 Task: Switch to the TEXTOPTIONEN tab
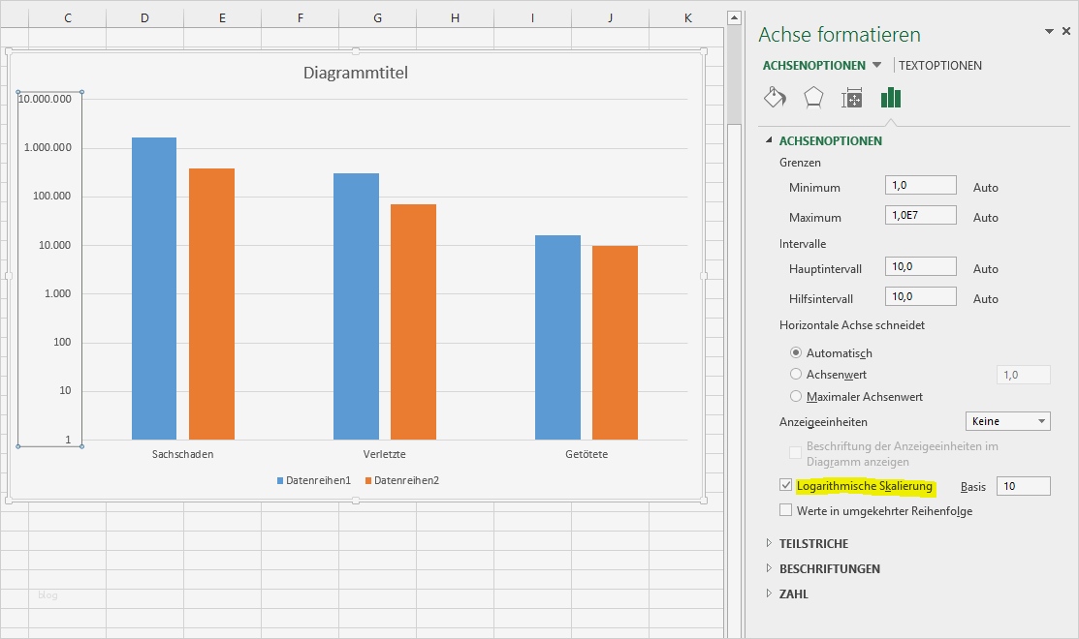[x=940, y=66]
